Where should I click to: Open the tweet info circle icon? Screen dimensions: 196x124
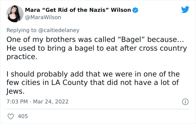tap(185, 101)
